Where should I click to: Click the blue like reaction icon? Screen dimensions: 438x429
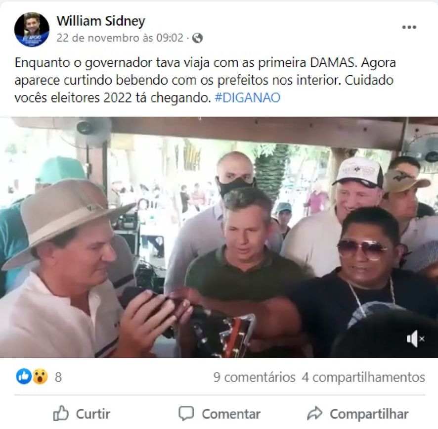click(24, 377)
